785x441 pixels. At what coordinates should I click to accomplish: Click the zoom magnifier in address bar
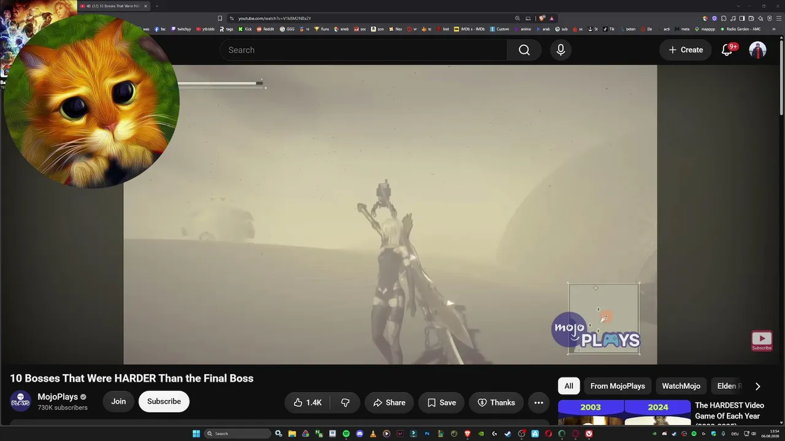[518, 18]
